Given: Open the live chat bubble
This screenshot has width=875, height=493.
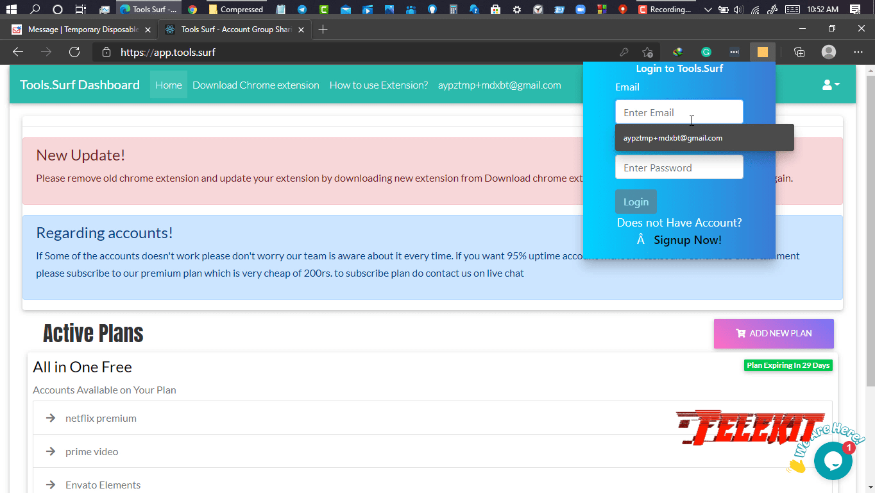Looking at the screenshot, I should pyautogui.click(x=833, y=460).
